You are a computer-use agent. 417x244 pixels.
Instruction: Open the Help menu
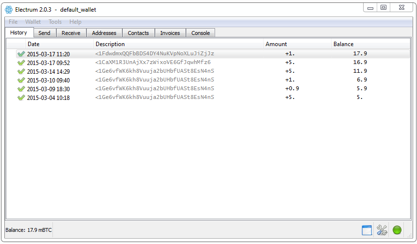click(x=75, y=22)
